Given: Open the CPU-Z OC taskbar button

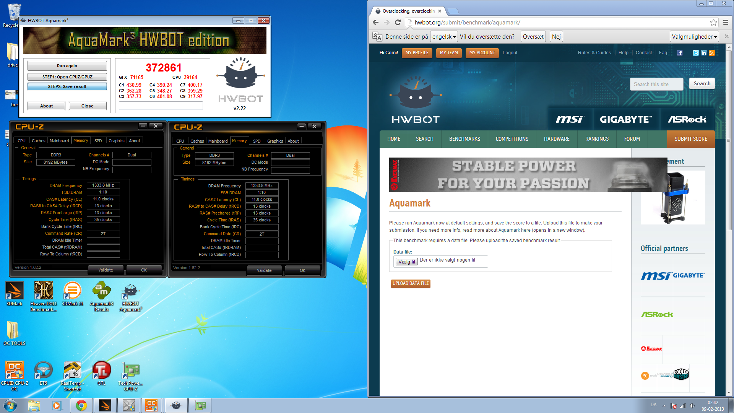Looking at the screenshot, I should [x=152, y=405].
